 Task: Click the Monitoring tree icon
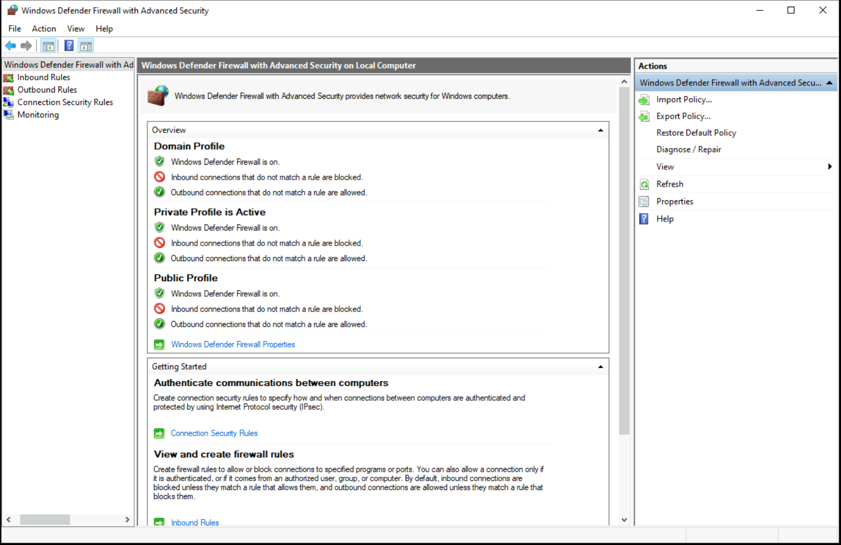tap(8, 115)
